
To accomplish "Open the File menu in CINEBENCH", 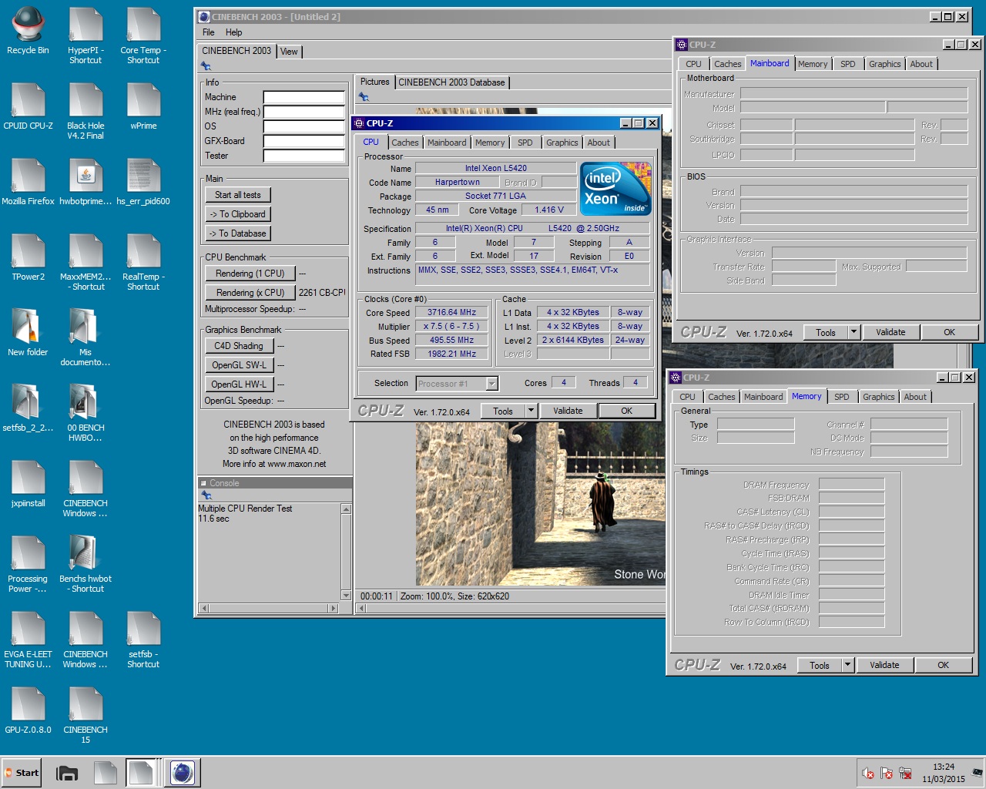I will pos(209,32).
